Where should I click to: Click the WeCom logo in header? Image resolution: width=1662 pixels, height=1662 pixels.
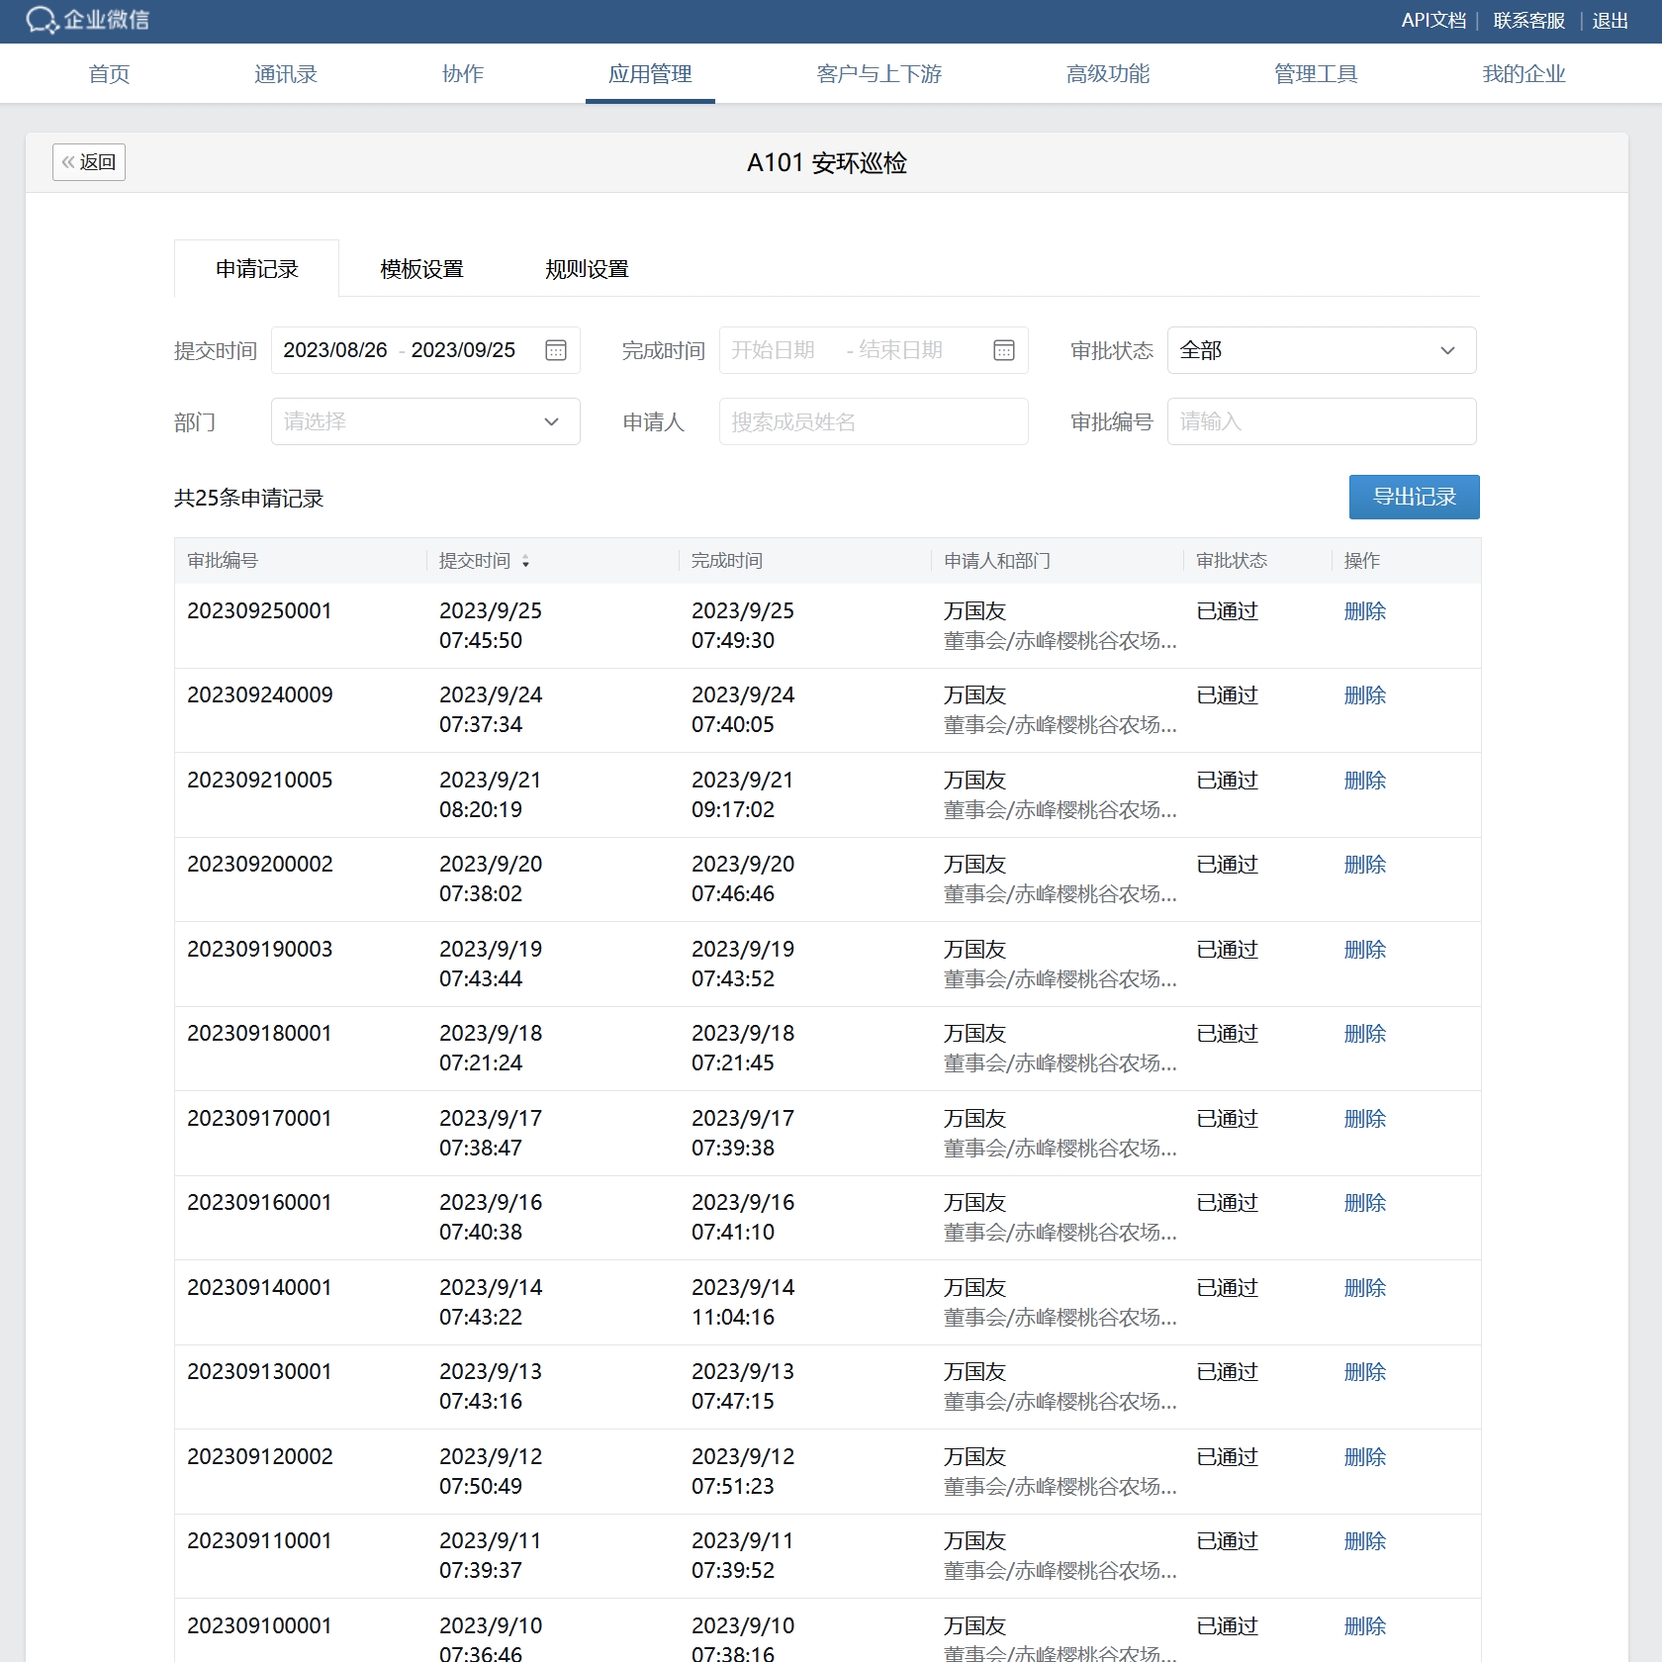tap(87, 21)
